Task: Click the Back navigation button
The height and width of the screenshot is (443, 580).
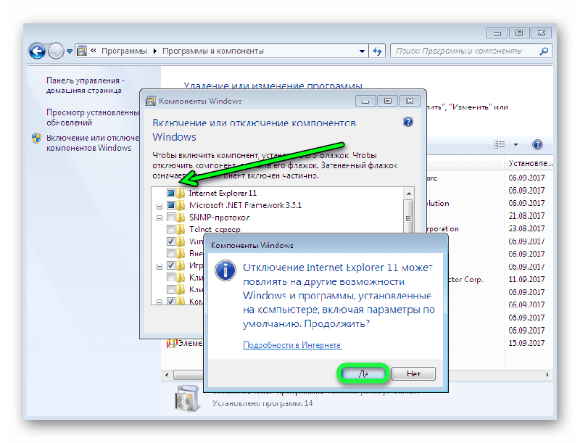Action: point(37,51)
